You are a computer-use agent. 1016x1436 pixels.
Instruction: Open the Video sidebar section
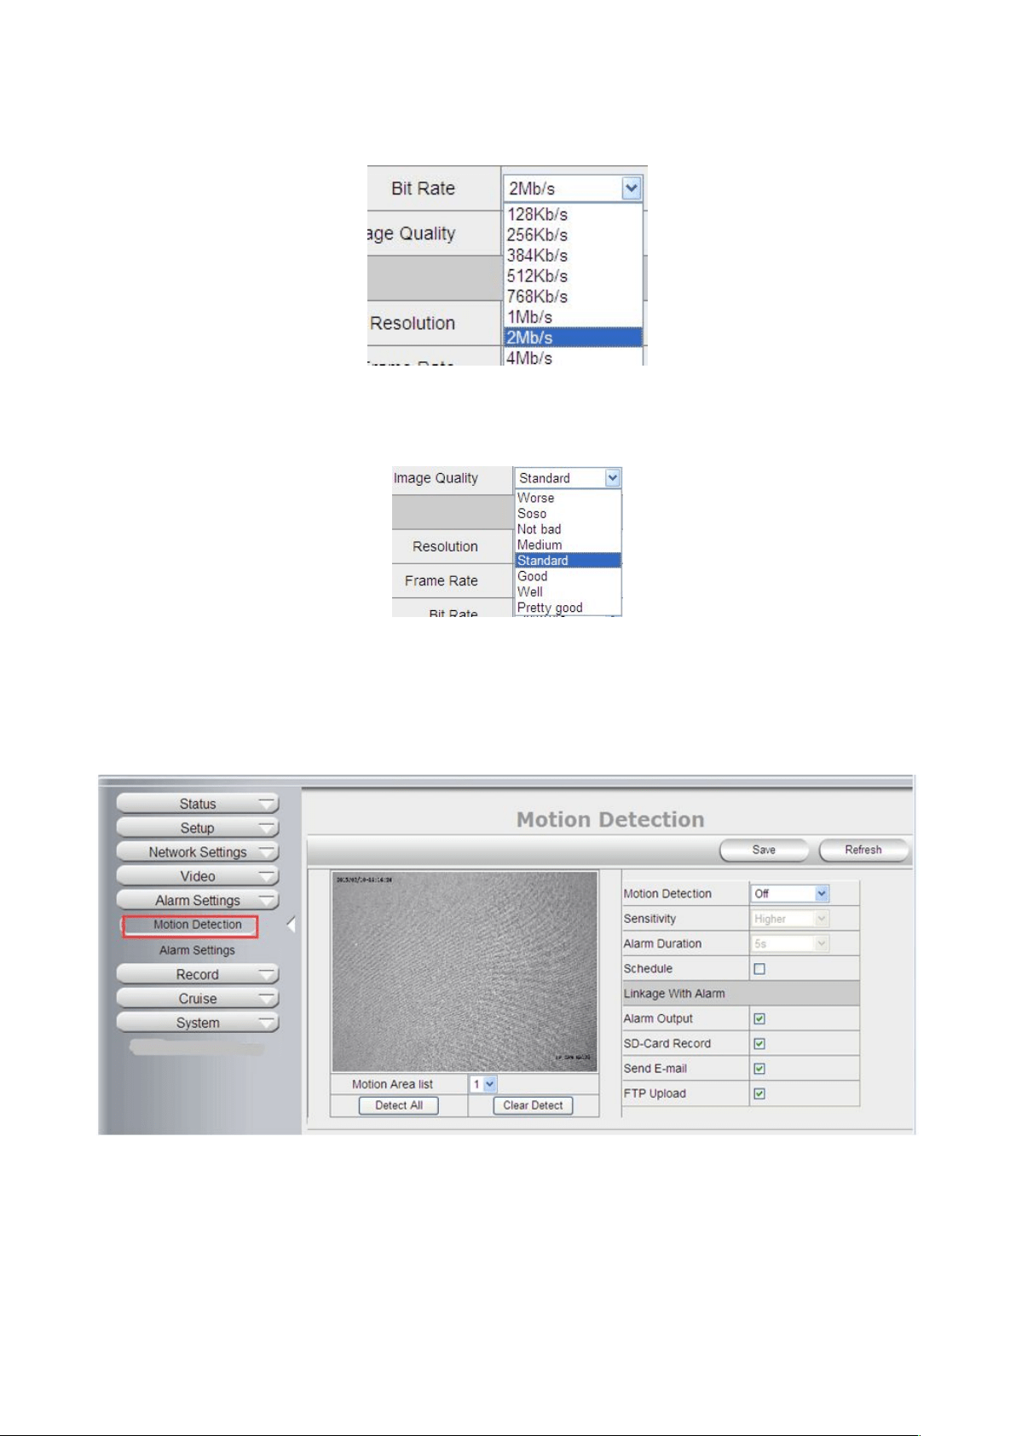tap(198, 876)
